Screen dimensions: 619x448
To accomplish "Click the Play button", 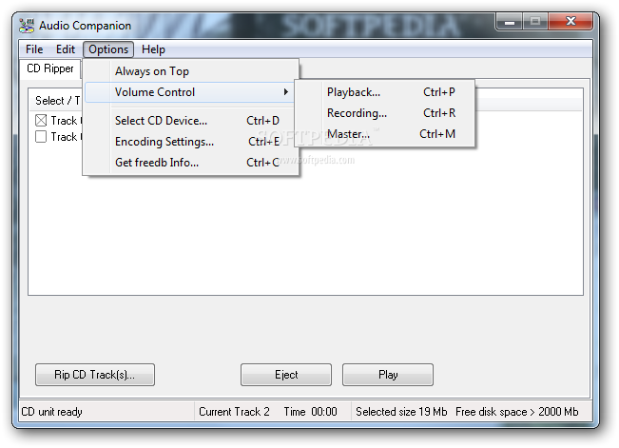I will (x=388, y=375).
